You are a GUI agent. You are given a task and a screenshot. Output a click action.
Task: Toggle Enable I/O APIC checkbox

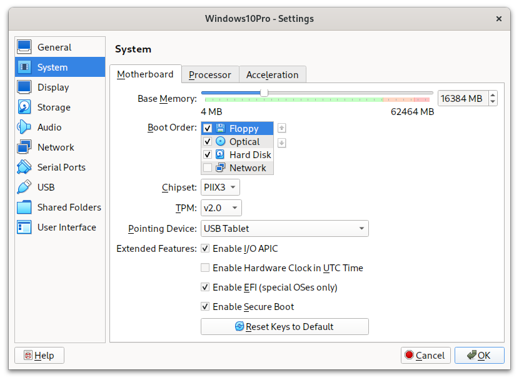point(205,248)
